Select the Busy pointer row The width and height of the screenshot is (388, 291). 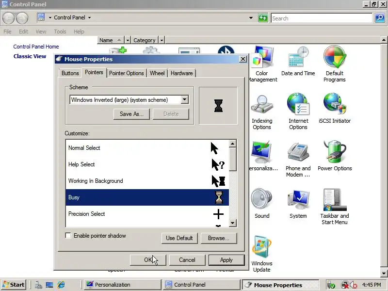pyautogui.click(x=147, y=197)
